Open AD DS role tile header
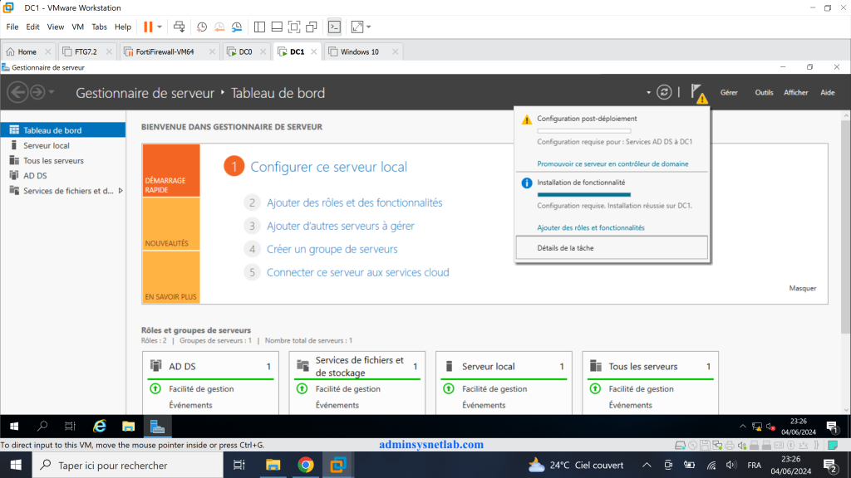 coord(210,366)
